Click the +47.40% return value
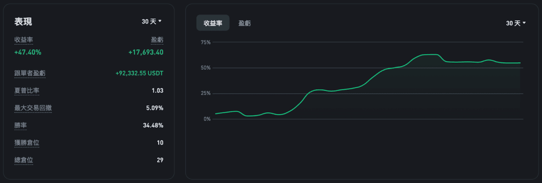The height and width of the screenshot is (183, 542). click(28, 52)
